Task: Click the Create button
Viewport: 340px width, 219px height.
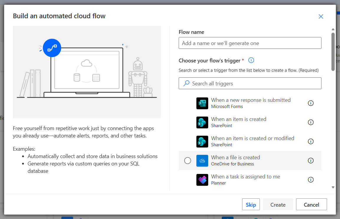Action: (278, 204)
